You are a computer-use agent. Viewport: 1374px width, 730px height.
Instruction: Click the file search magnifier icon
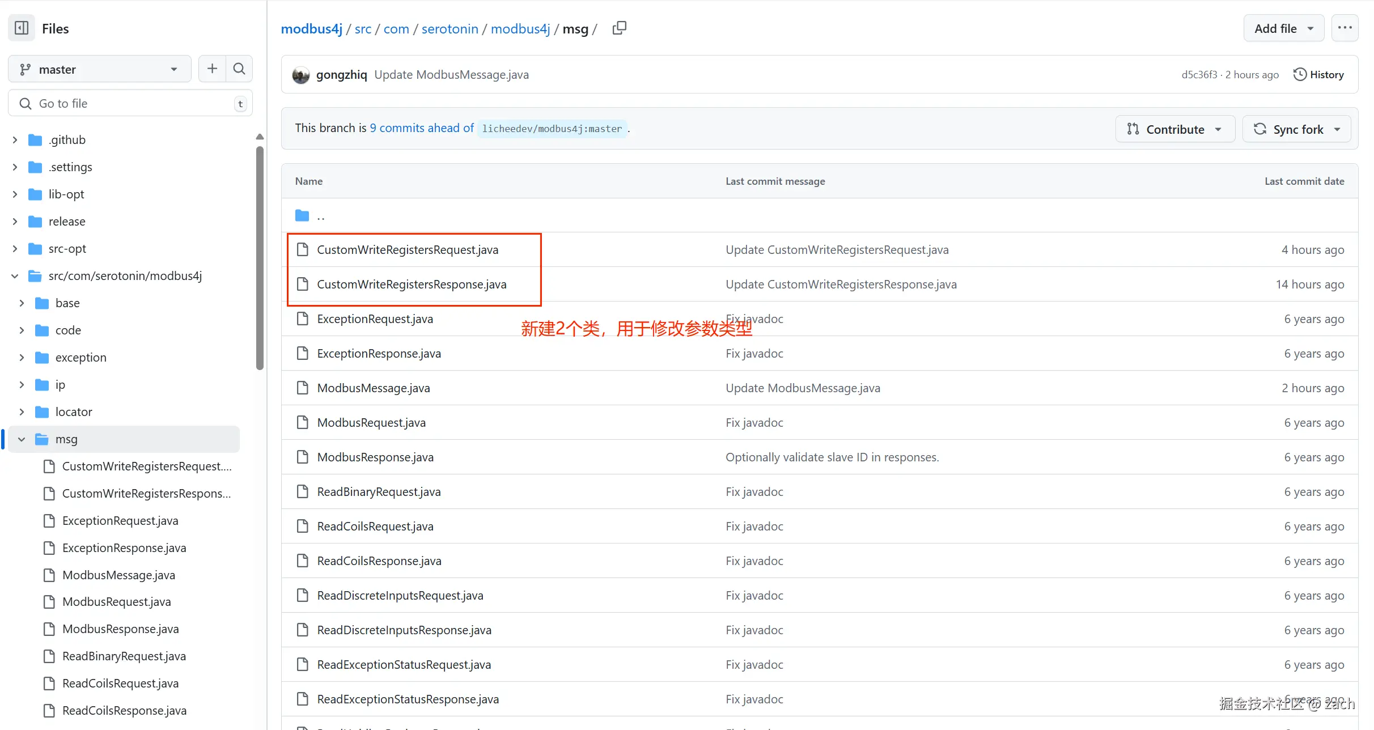coord(239,69)
